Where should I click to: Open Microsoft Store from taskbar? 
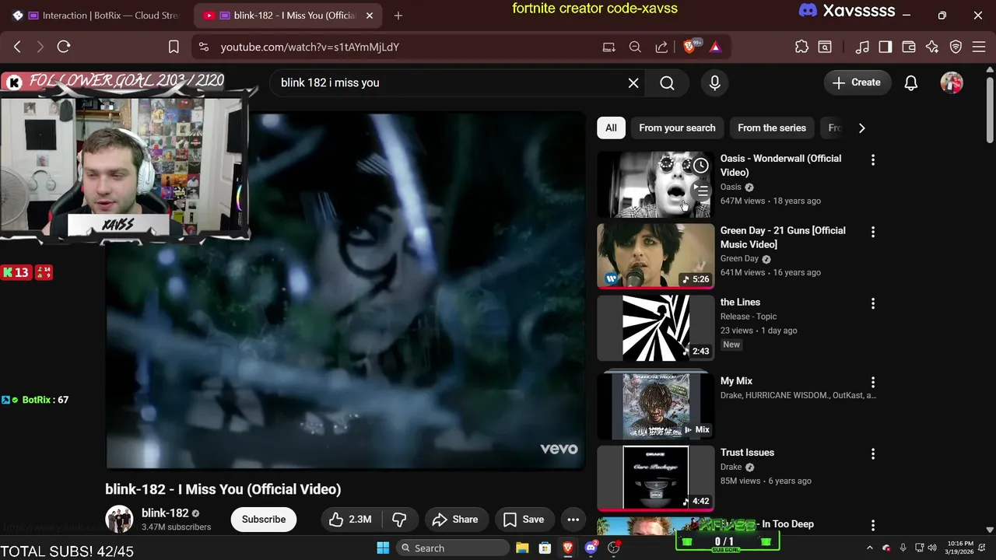(x=545, y=548)
